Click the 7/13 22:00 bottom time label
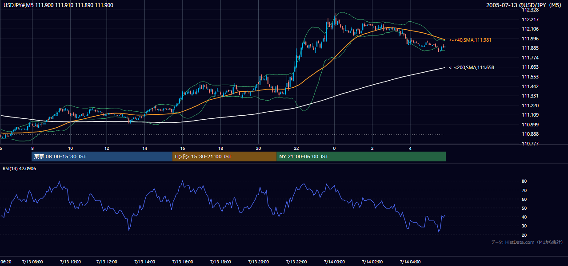The width and height of the screenshot is (568, 266). 296,262
